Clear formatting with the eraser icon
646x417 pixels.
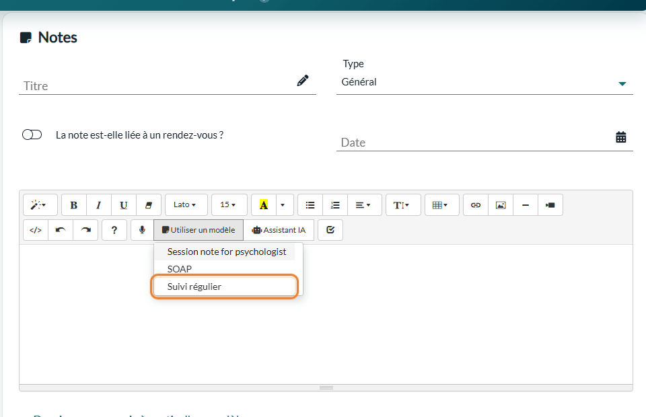tap(148, 205)
